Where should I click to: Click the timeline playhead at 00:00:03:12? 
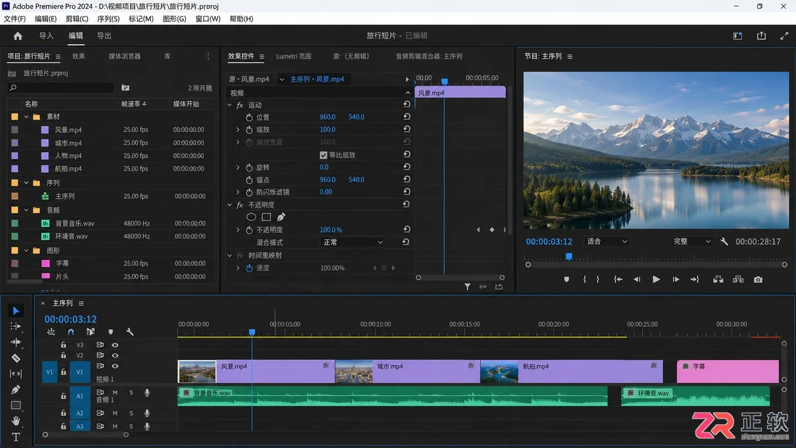click(x=252, y=332)
